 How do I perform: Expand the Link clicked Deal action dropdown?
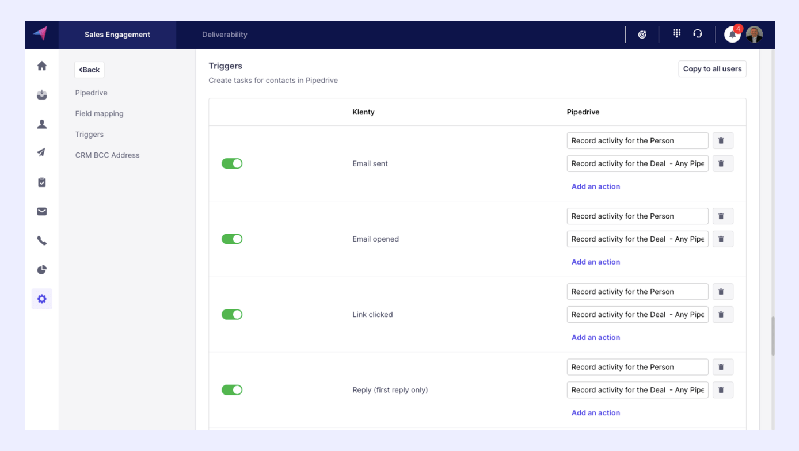point(637,315)
